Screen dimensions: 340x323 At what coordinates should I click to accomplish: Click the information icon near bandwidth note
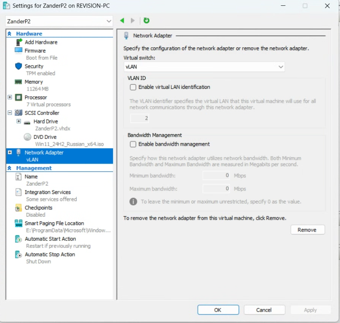coord(133,201)
